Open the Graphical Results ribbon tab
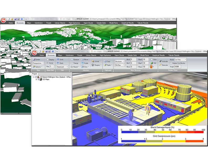The image size is (208, 164). pyautogui.click(x=158, y=55)
